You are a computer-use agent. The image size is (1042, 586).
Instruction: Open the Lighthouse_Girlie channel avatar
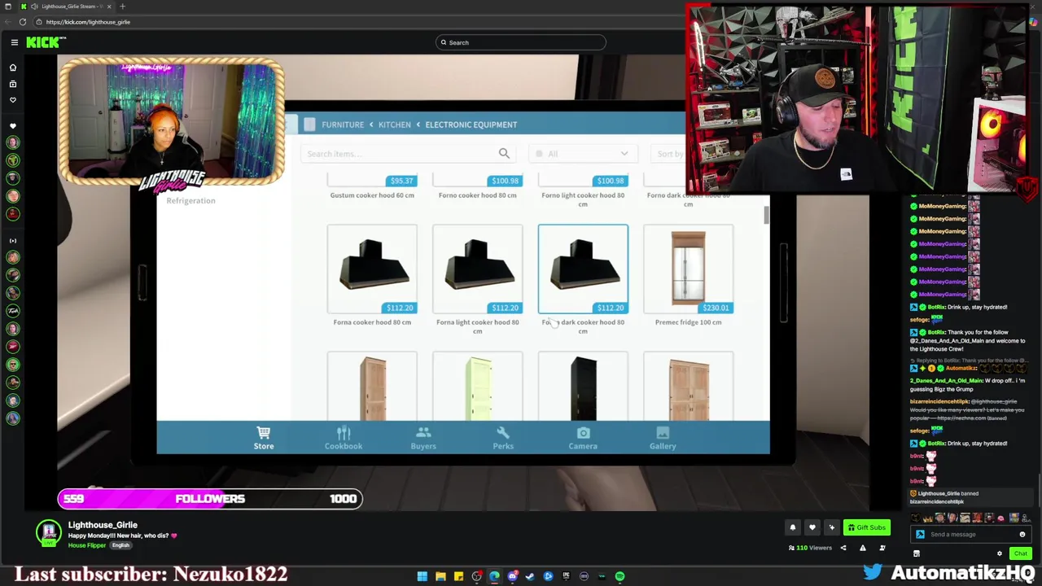(48, 532)
